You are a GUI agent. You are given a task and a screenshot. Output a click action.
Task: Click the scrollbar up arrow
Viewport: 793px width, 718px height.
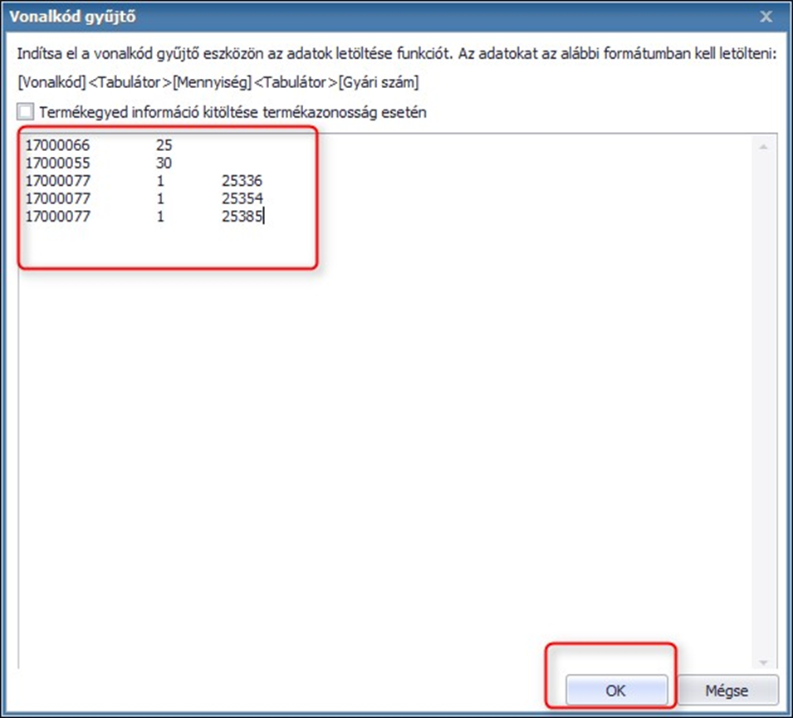coord(763,147)
